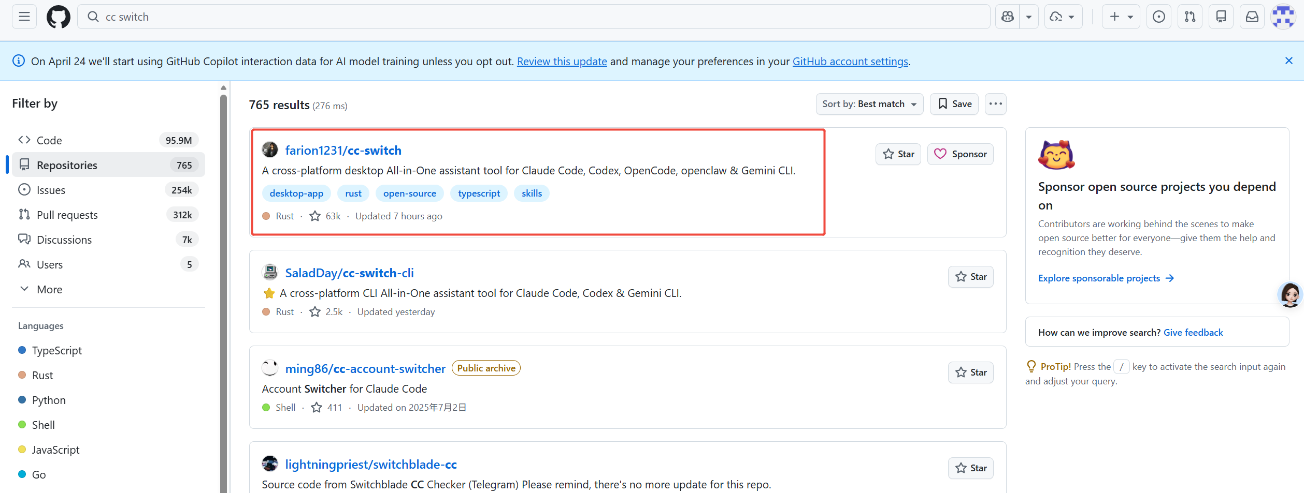
Task: Open the Issues icon in header
Action: (1159, 17)
